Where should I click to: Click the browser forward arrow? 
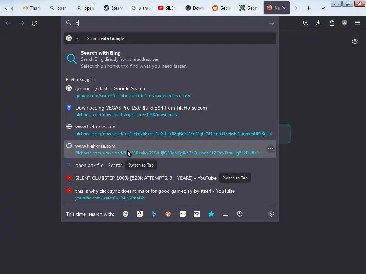click(x=21, y=23)
